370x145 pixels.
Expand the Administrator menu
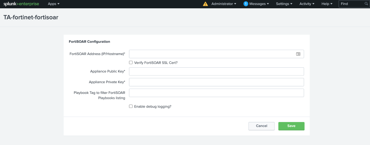(224, 4)
